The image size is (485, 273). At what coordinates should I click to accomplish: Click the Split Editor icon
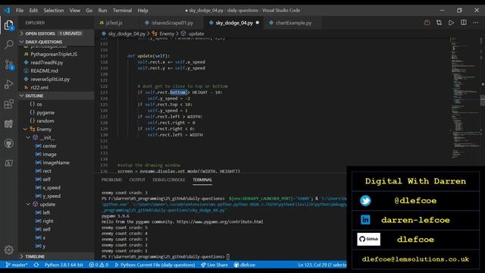coord(464,23)
